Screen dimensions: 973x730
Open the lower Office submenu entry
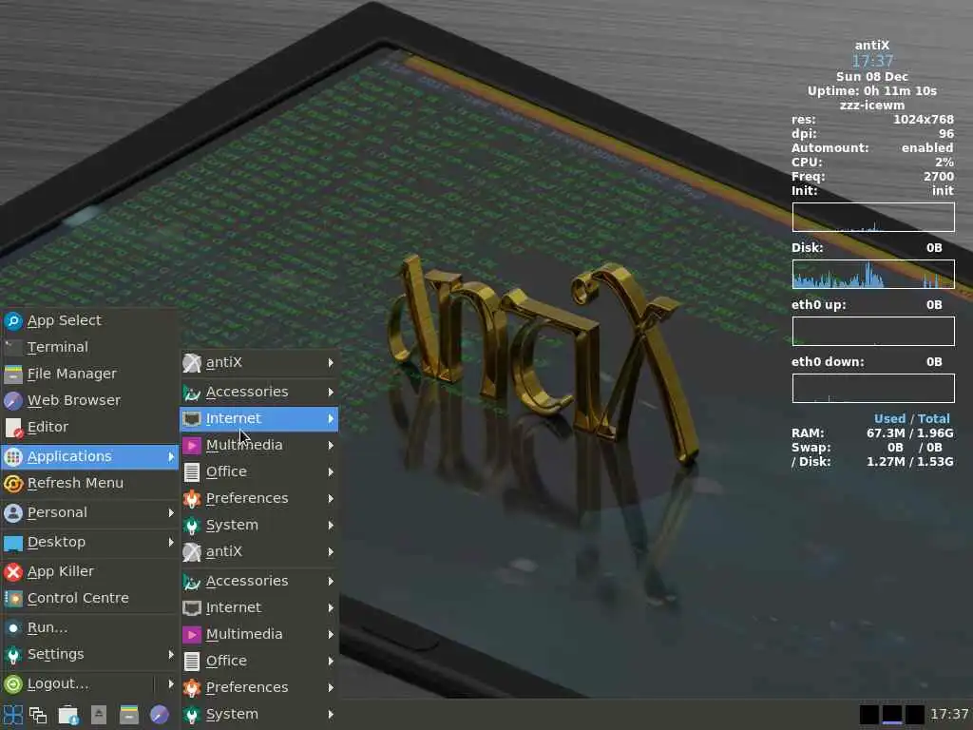click(x=258, y=662)
